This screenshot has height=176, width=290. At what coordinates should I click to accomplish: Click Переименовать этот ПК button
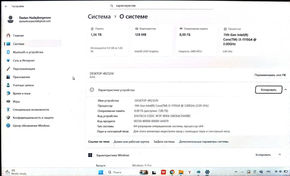[x=270, y=75]
